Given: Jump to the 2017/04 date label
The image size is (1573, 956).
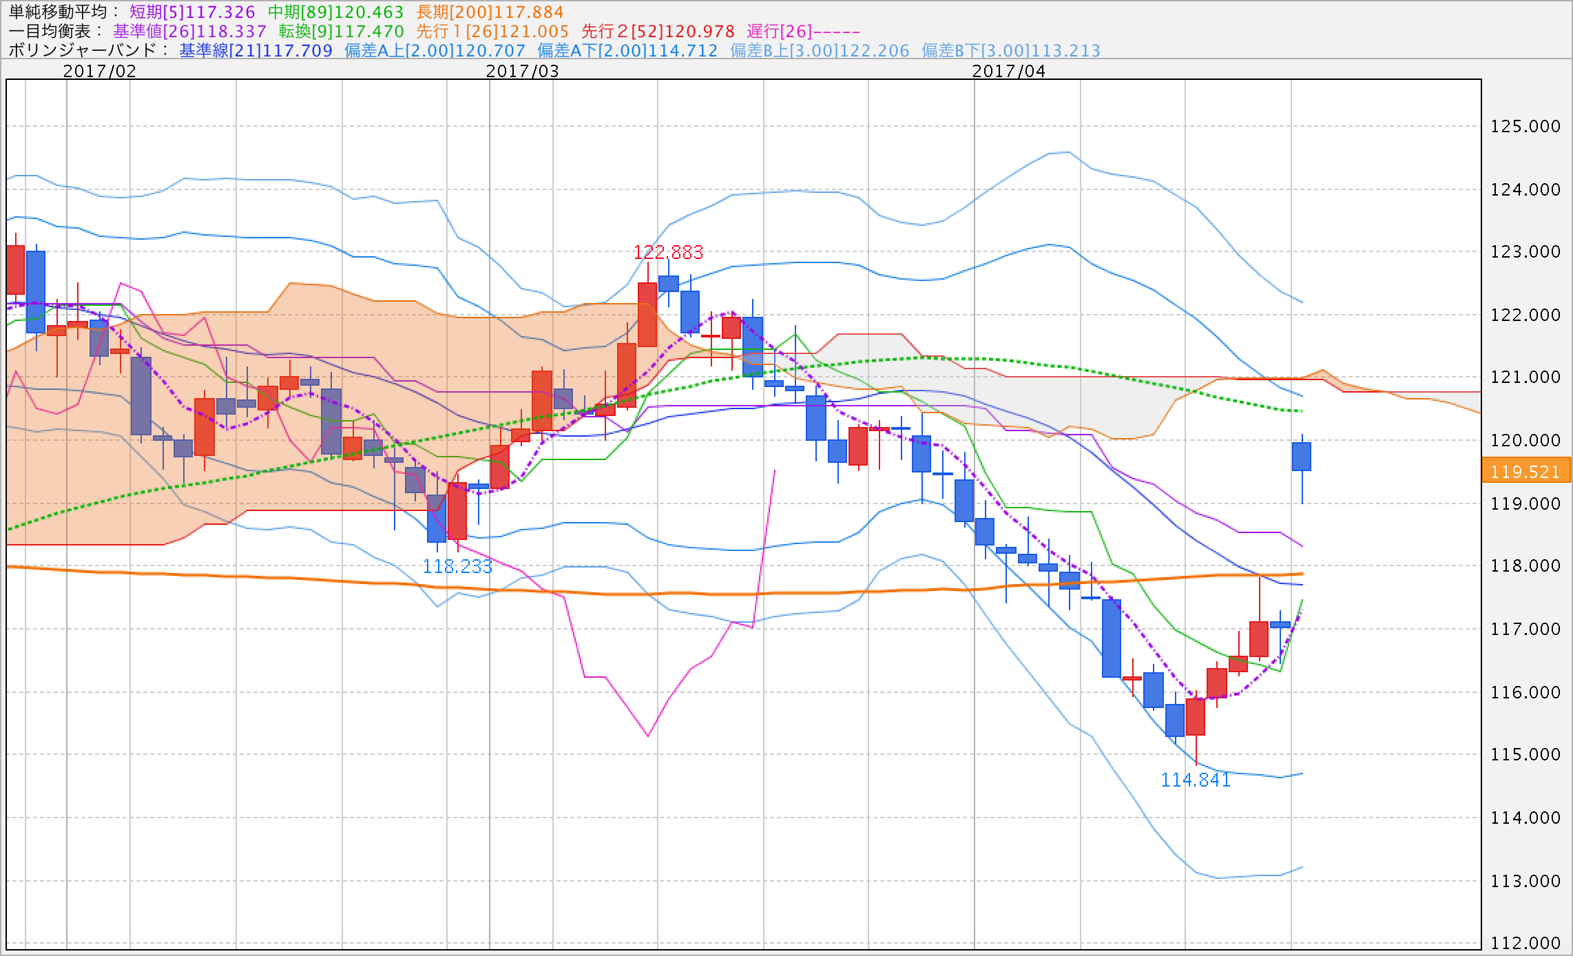Looking at the screenshot, I should coord(1009,71).
